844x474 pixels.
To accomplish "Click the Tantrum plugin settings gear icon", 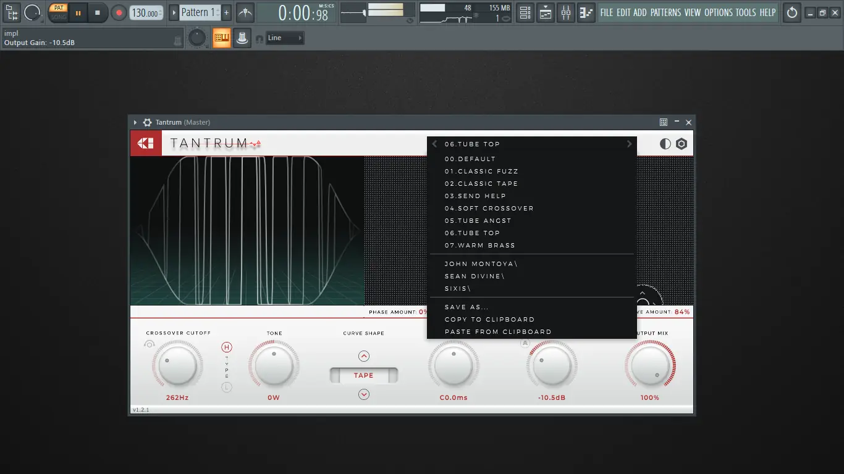I will [147, 122].
